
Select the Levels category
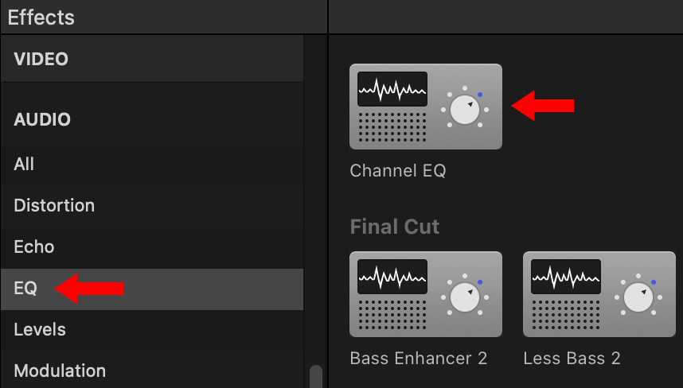coord(152,330)
